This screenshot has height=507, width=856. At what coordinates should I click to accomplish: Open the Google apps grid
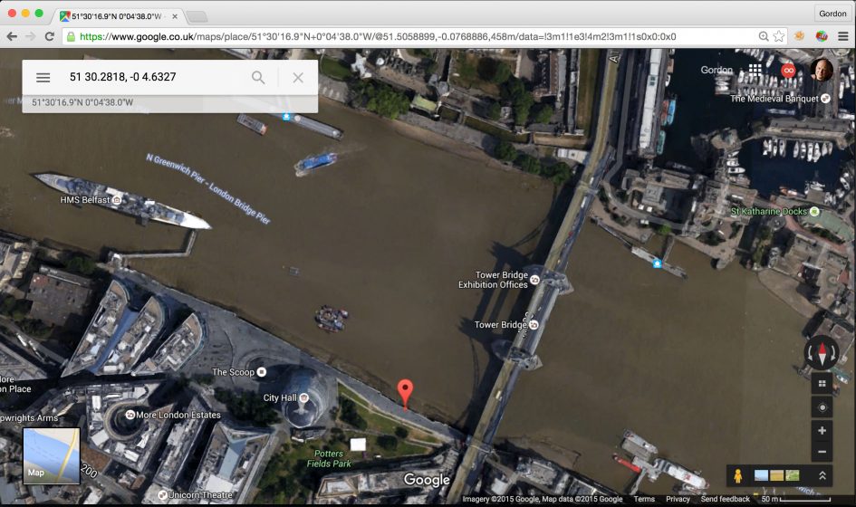(755, 71)
